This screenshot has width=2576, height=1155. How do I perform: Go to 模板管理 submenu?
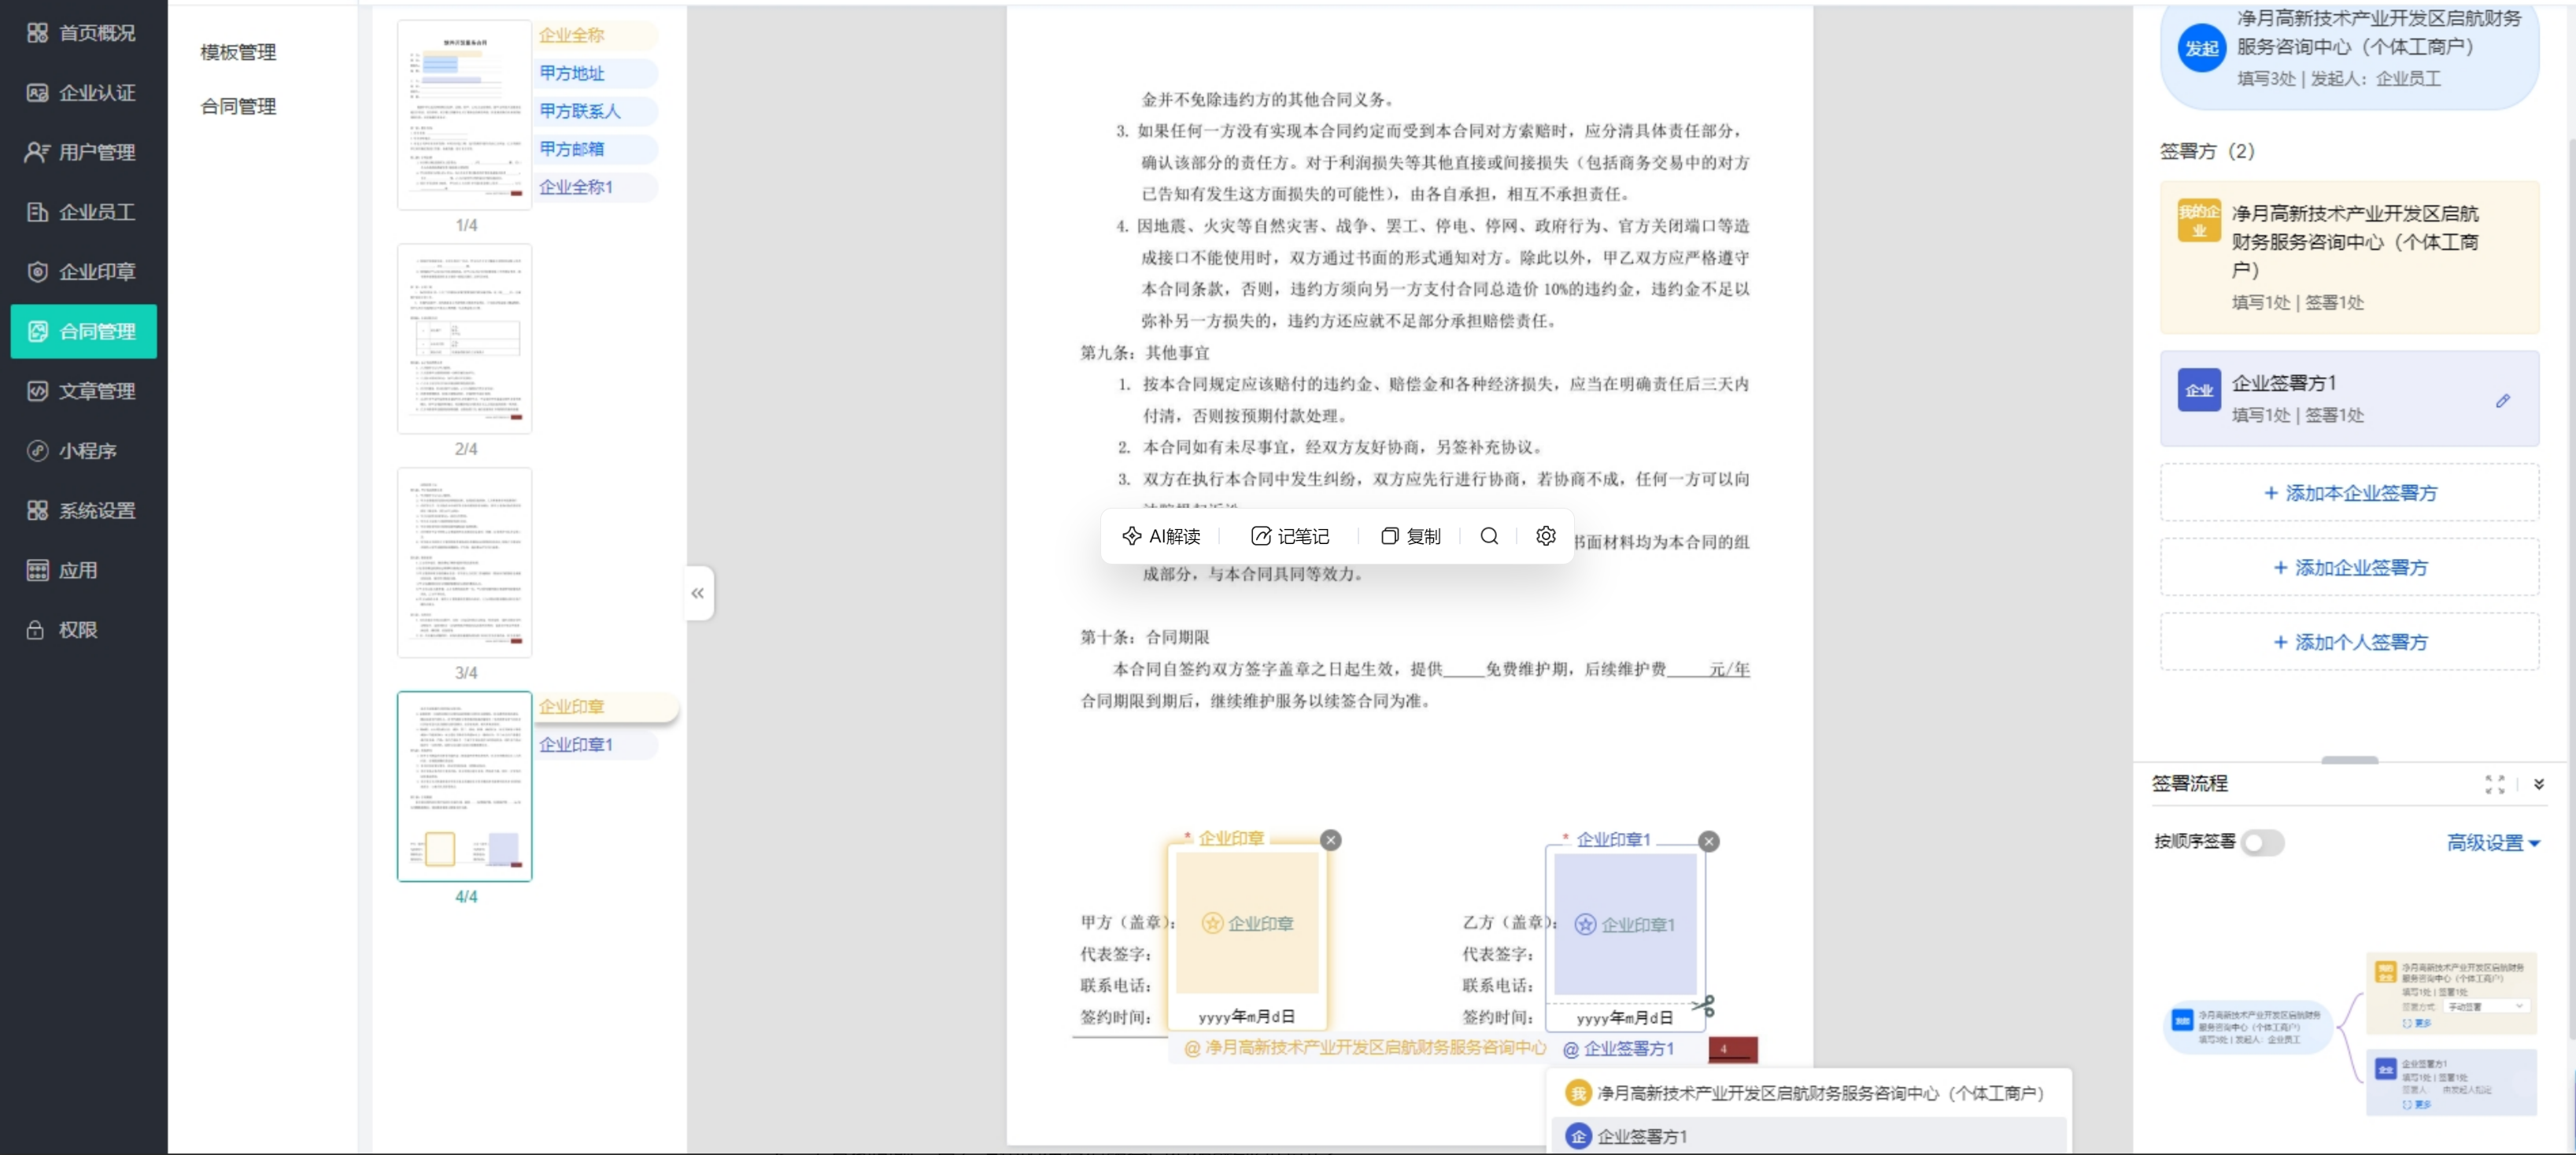click(238, 52)
